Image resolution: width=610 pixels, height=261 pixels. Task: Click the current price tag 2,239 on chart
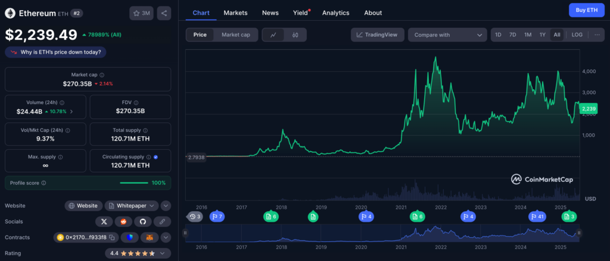click(x=589, y=109)
